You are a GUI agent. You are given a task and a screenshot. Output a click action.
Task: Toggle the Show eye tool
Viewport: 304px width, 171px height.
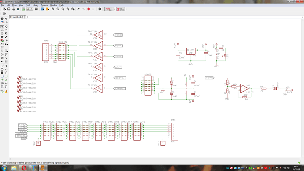click(x=7, y=19)
